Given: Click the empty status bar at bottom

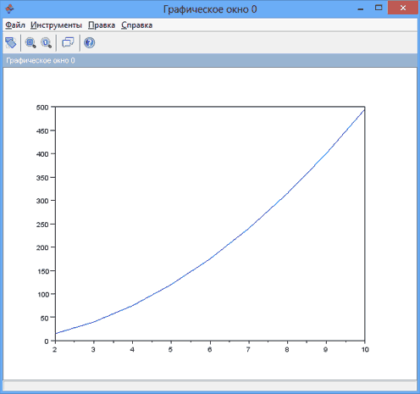Looking at the screenshot, I should [210, 386].
